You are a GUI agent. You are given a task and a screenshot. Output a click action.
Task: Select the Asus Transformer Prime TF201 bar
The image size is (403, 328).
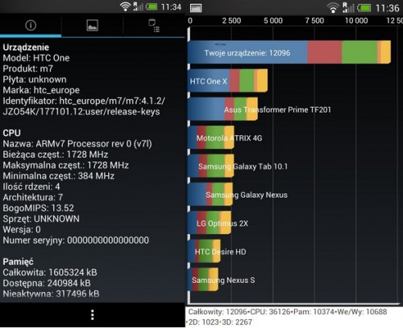tap(222, 109)
